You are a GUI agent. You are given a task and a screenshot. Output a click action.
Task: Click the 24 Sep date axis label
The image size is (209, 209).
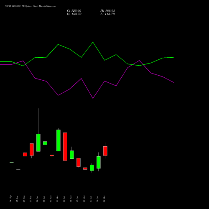click(11, 199)
